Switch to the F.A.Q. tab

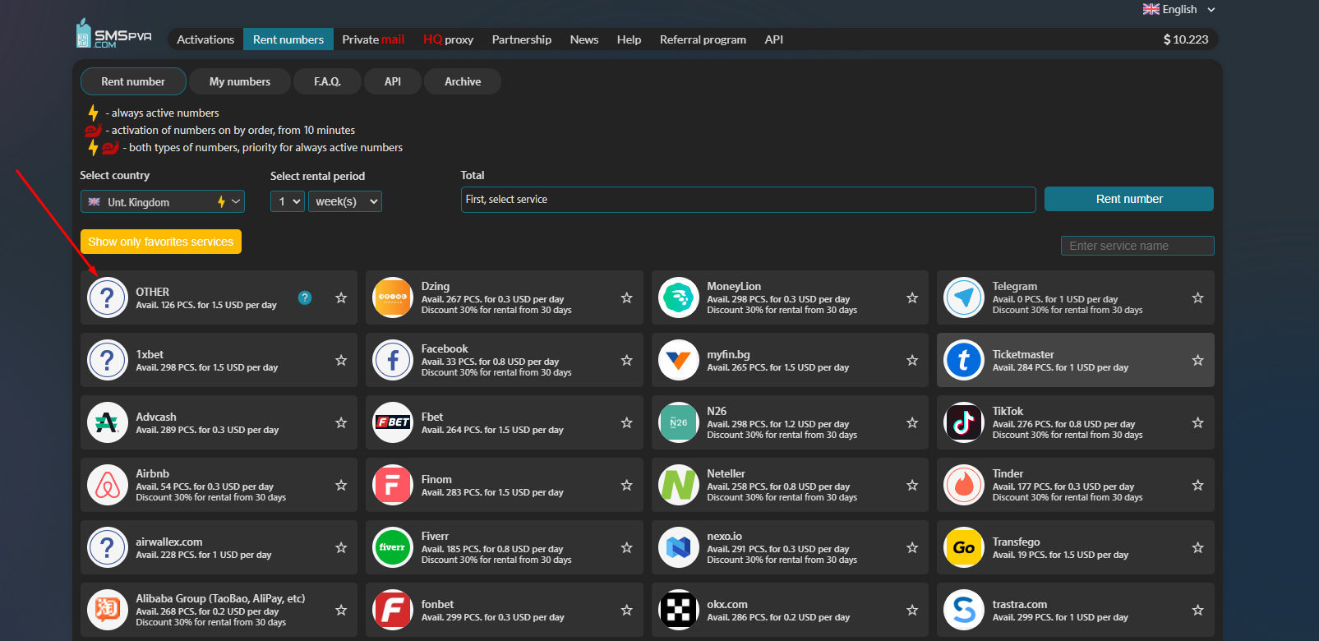(x=327, y=81)
